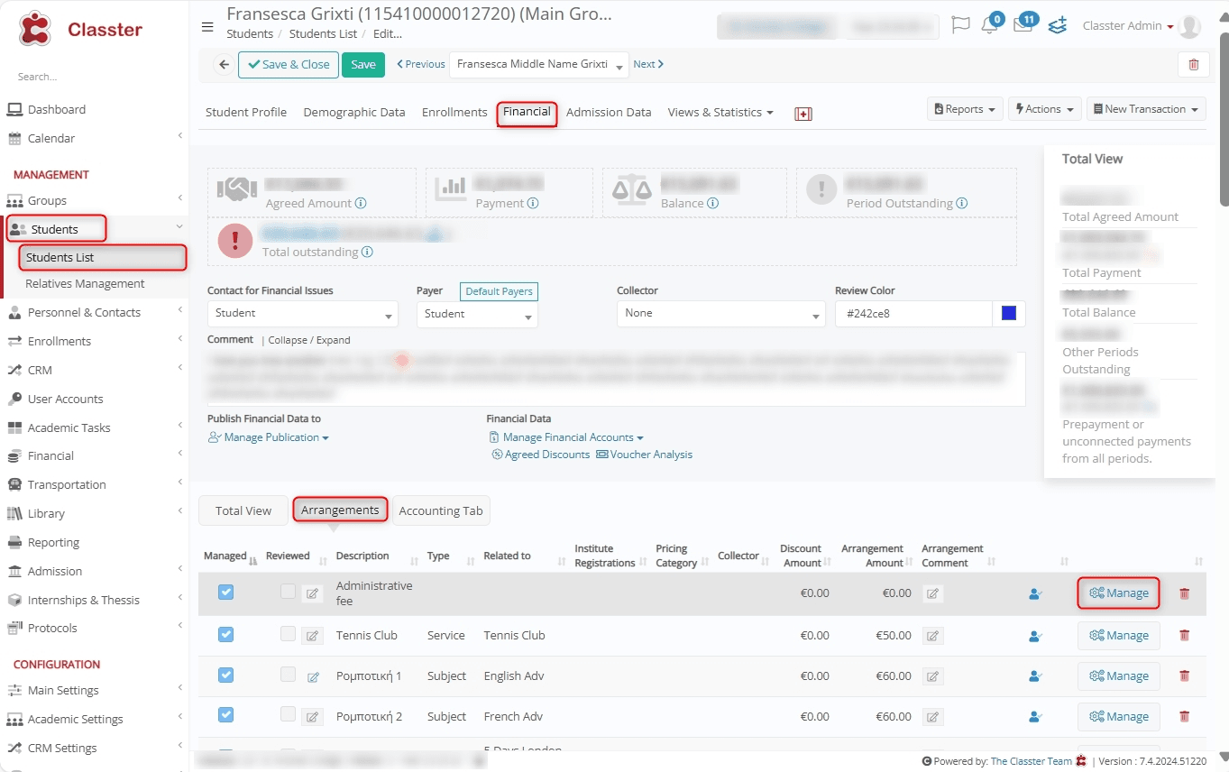The image size is (1229, 772).
Task: Click payer person icon in Ρομποτική 2 row
Action: point(1036,717)
